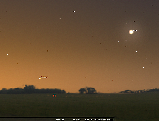Select faint star level with Mercury near center

pos(86,78)
